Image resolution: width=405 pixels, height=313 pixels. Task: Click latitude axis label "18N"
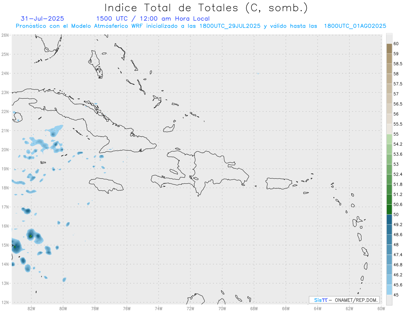pos(5,188)
